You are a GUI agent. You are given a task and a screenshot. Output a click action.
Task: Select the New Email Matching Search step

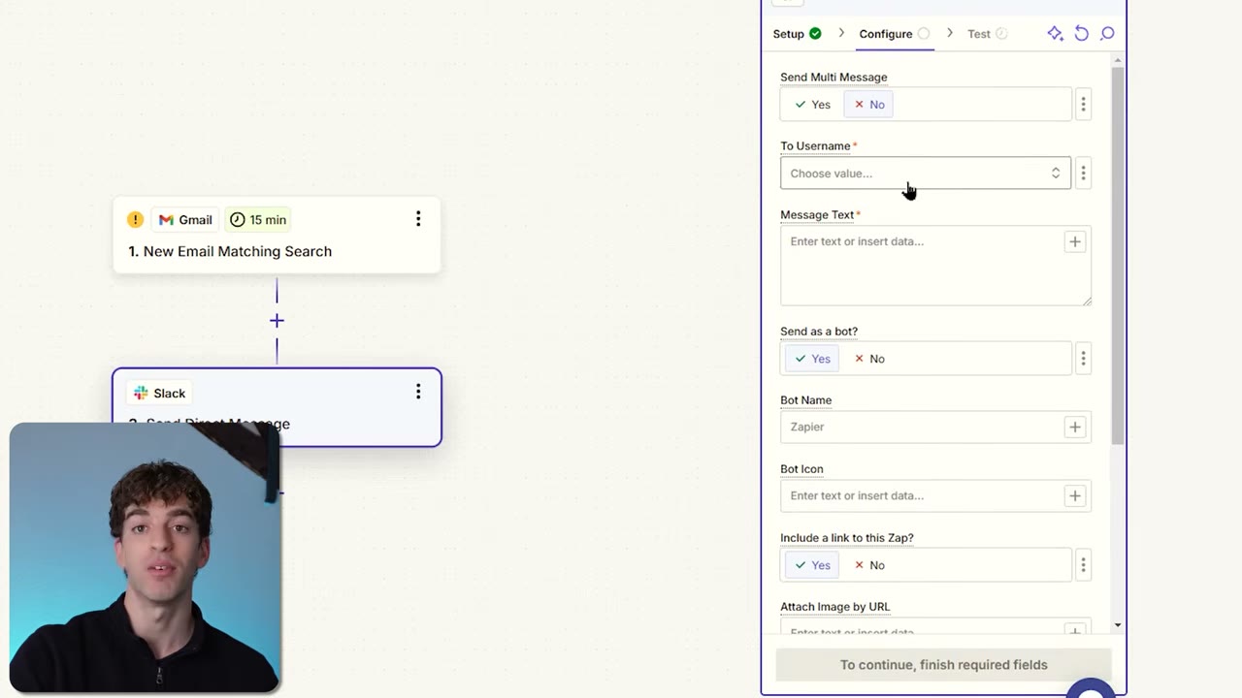pyautogui.click(x=277, y=236)
